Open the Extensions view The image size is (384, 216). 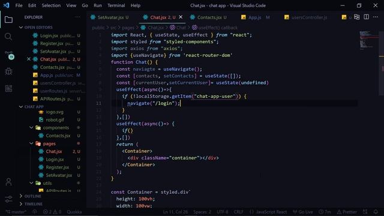[8, 88]
